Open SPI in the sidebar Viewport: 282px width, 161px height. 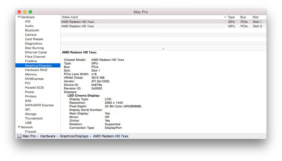click(x=28, y=110)
